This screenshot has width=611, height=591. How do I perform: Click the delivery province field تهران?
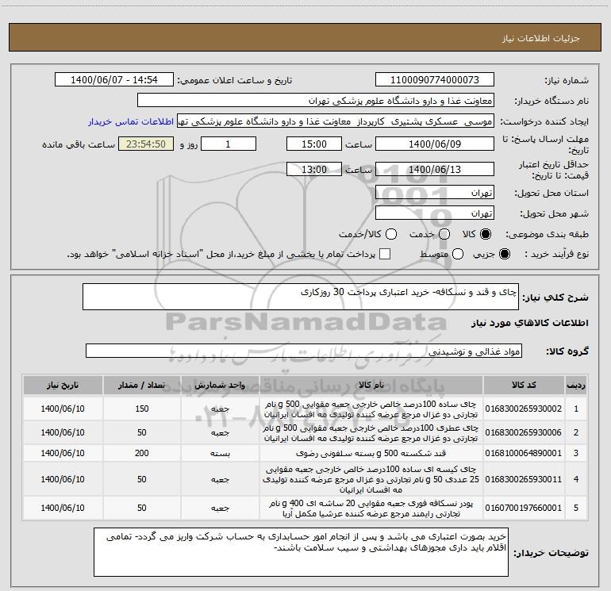tap(435, 193)
